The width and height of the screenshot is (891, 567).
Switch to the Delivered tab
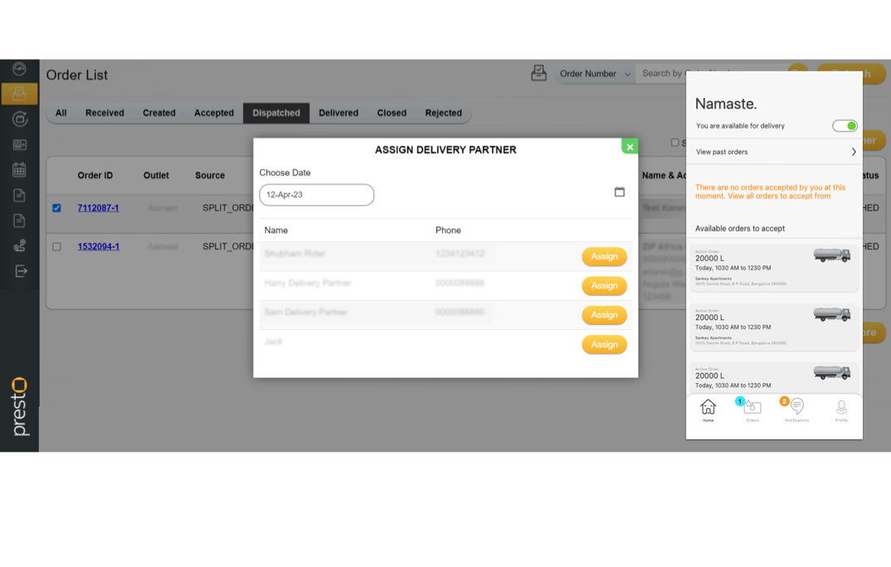pos(338,113)
